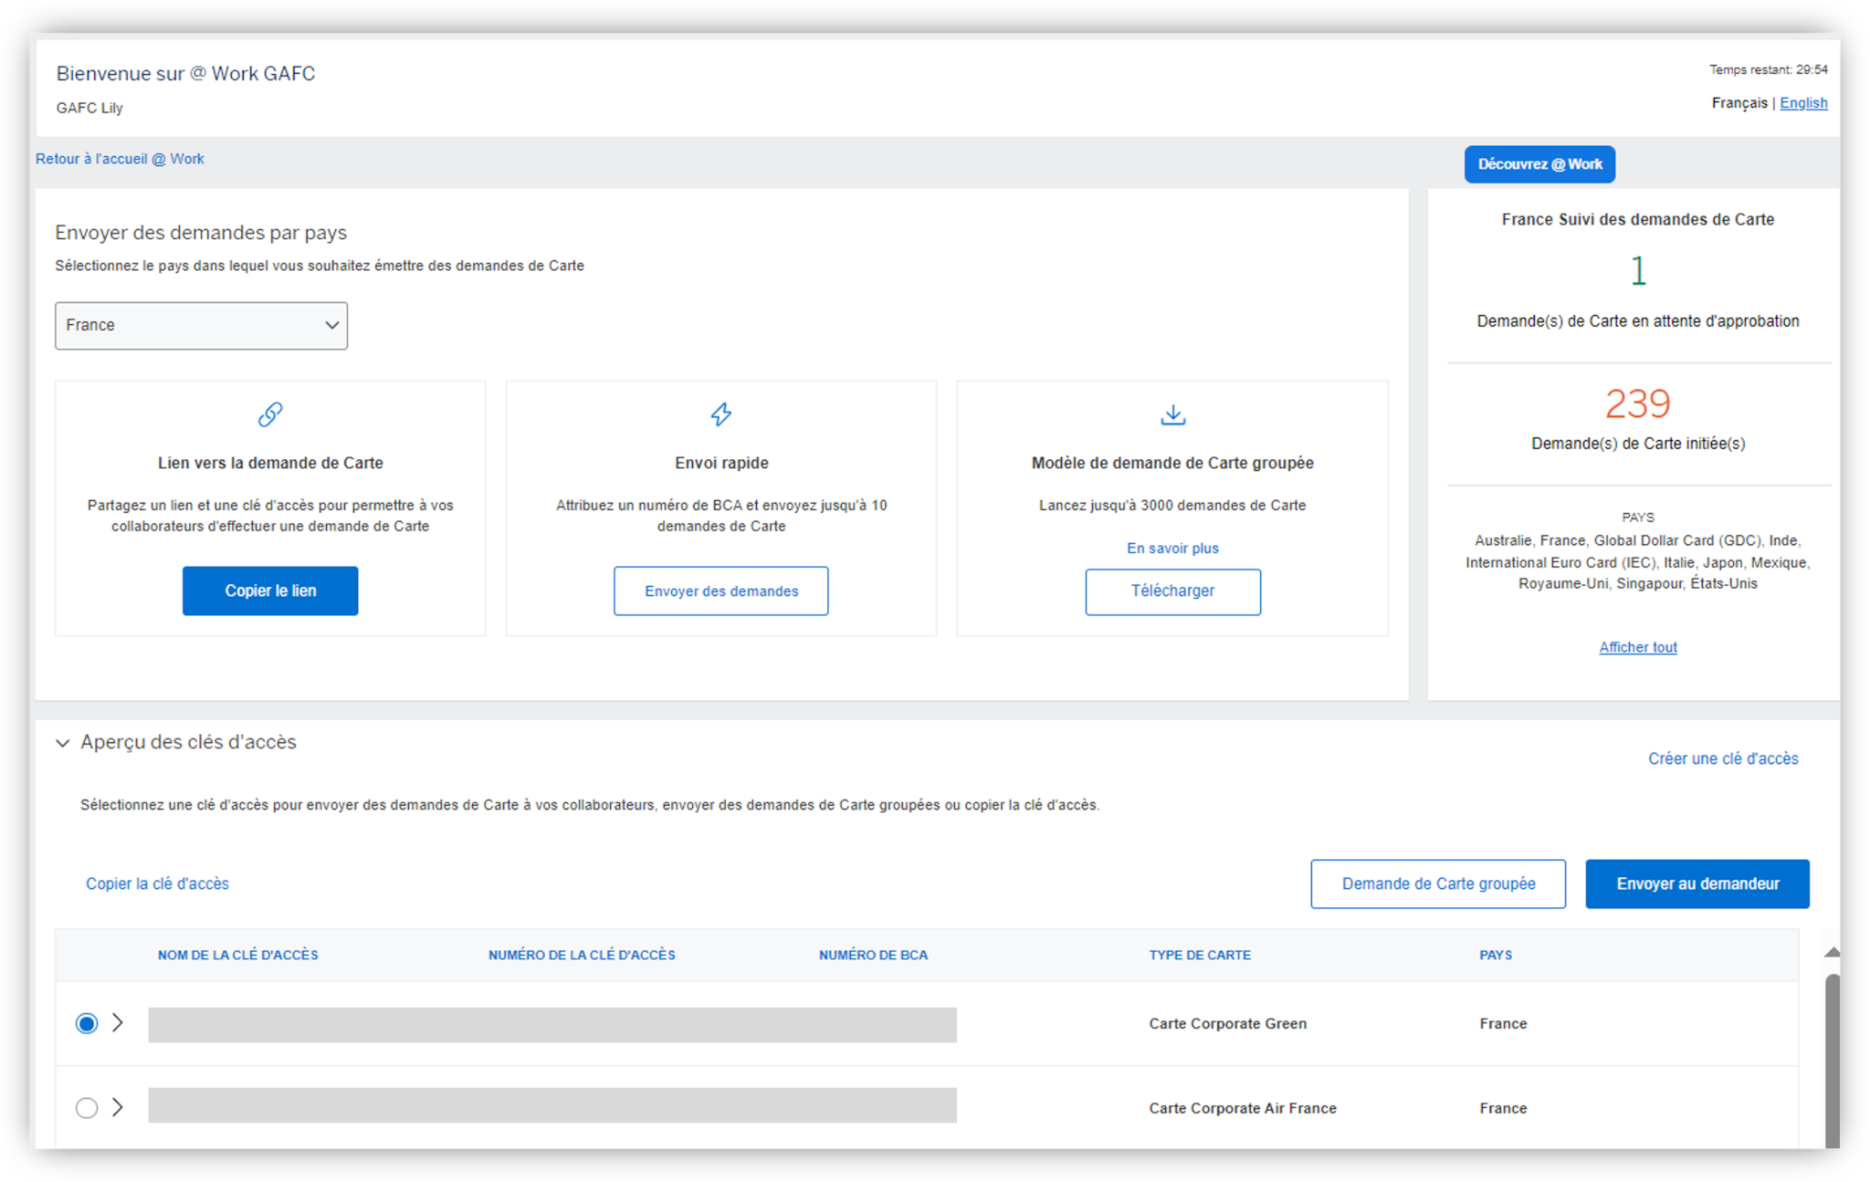Viewport: 1870px width, 1182px height.
Task: Click Créer une clé d'accès link
Action: click(x=1722, y=758)
